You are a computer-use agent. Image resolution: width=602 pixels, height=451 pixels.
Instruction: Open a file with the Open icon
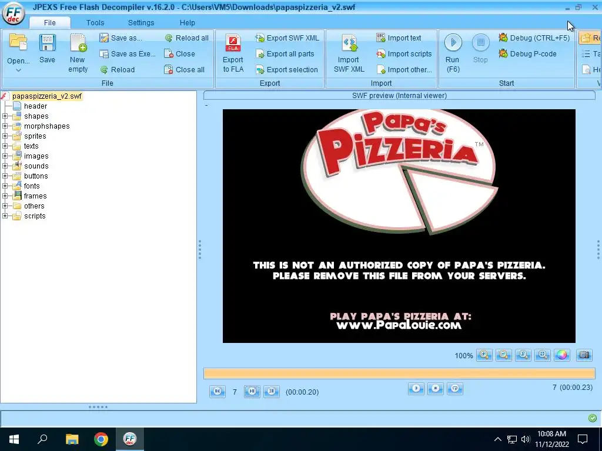point(18,43)
